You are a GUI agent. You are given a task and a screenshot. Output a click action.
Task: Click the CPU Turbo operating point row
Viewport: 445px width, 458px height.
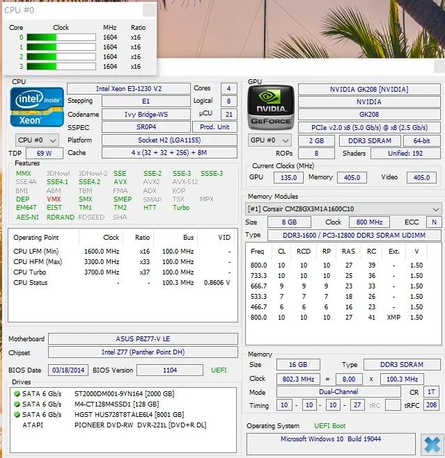click(x=122, y=272)
